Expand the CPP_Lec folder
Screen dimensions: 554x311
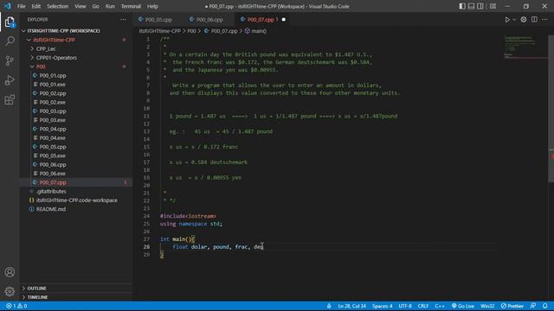[76, 48]
